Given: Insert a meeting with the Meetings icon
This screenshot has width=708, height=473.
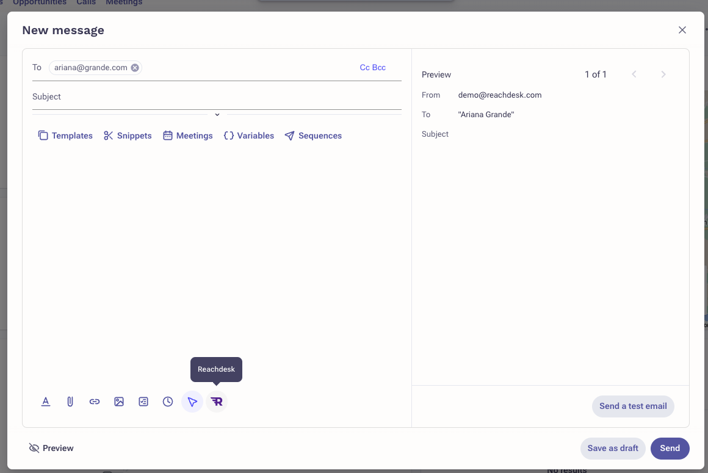Looking at the screenshot, I should (187, 135).
